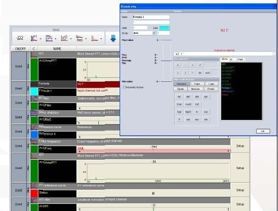Viewport: 278px width, 211px height.
Task: Expand the FREQ toolbar icon's dropdown arrow
Action: tap(86, 39)
